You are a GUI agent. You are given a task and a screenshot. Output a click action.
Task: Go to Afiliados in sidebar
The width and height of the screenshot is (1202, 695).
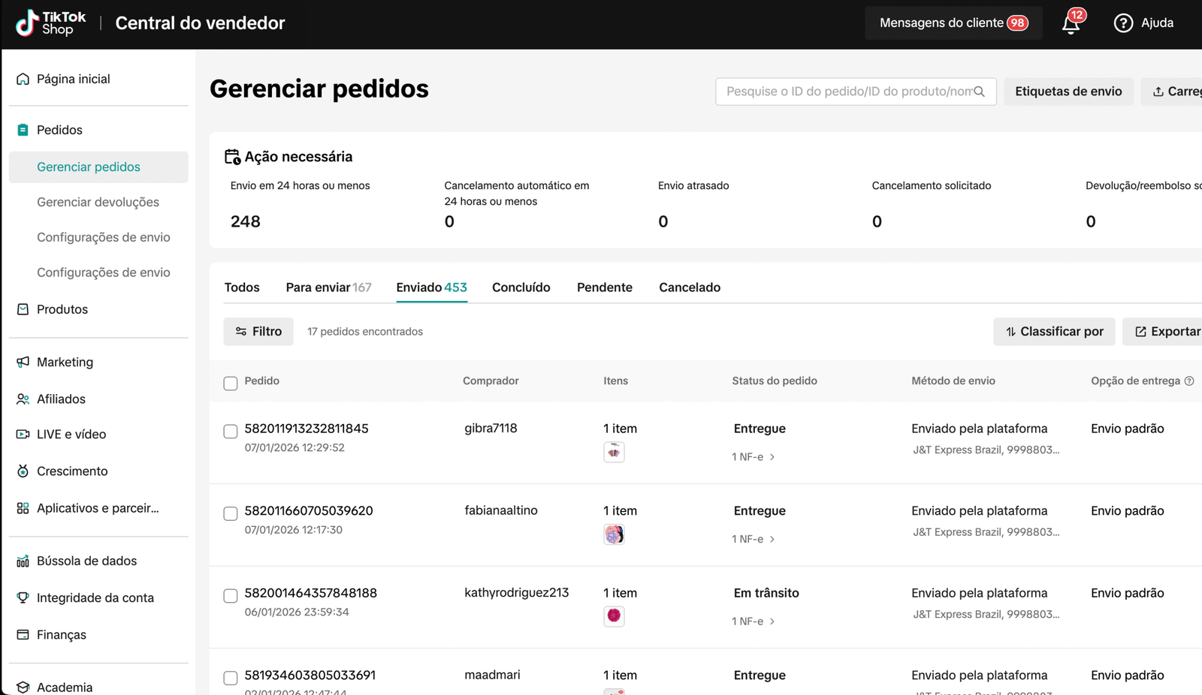point(61,399)
